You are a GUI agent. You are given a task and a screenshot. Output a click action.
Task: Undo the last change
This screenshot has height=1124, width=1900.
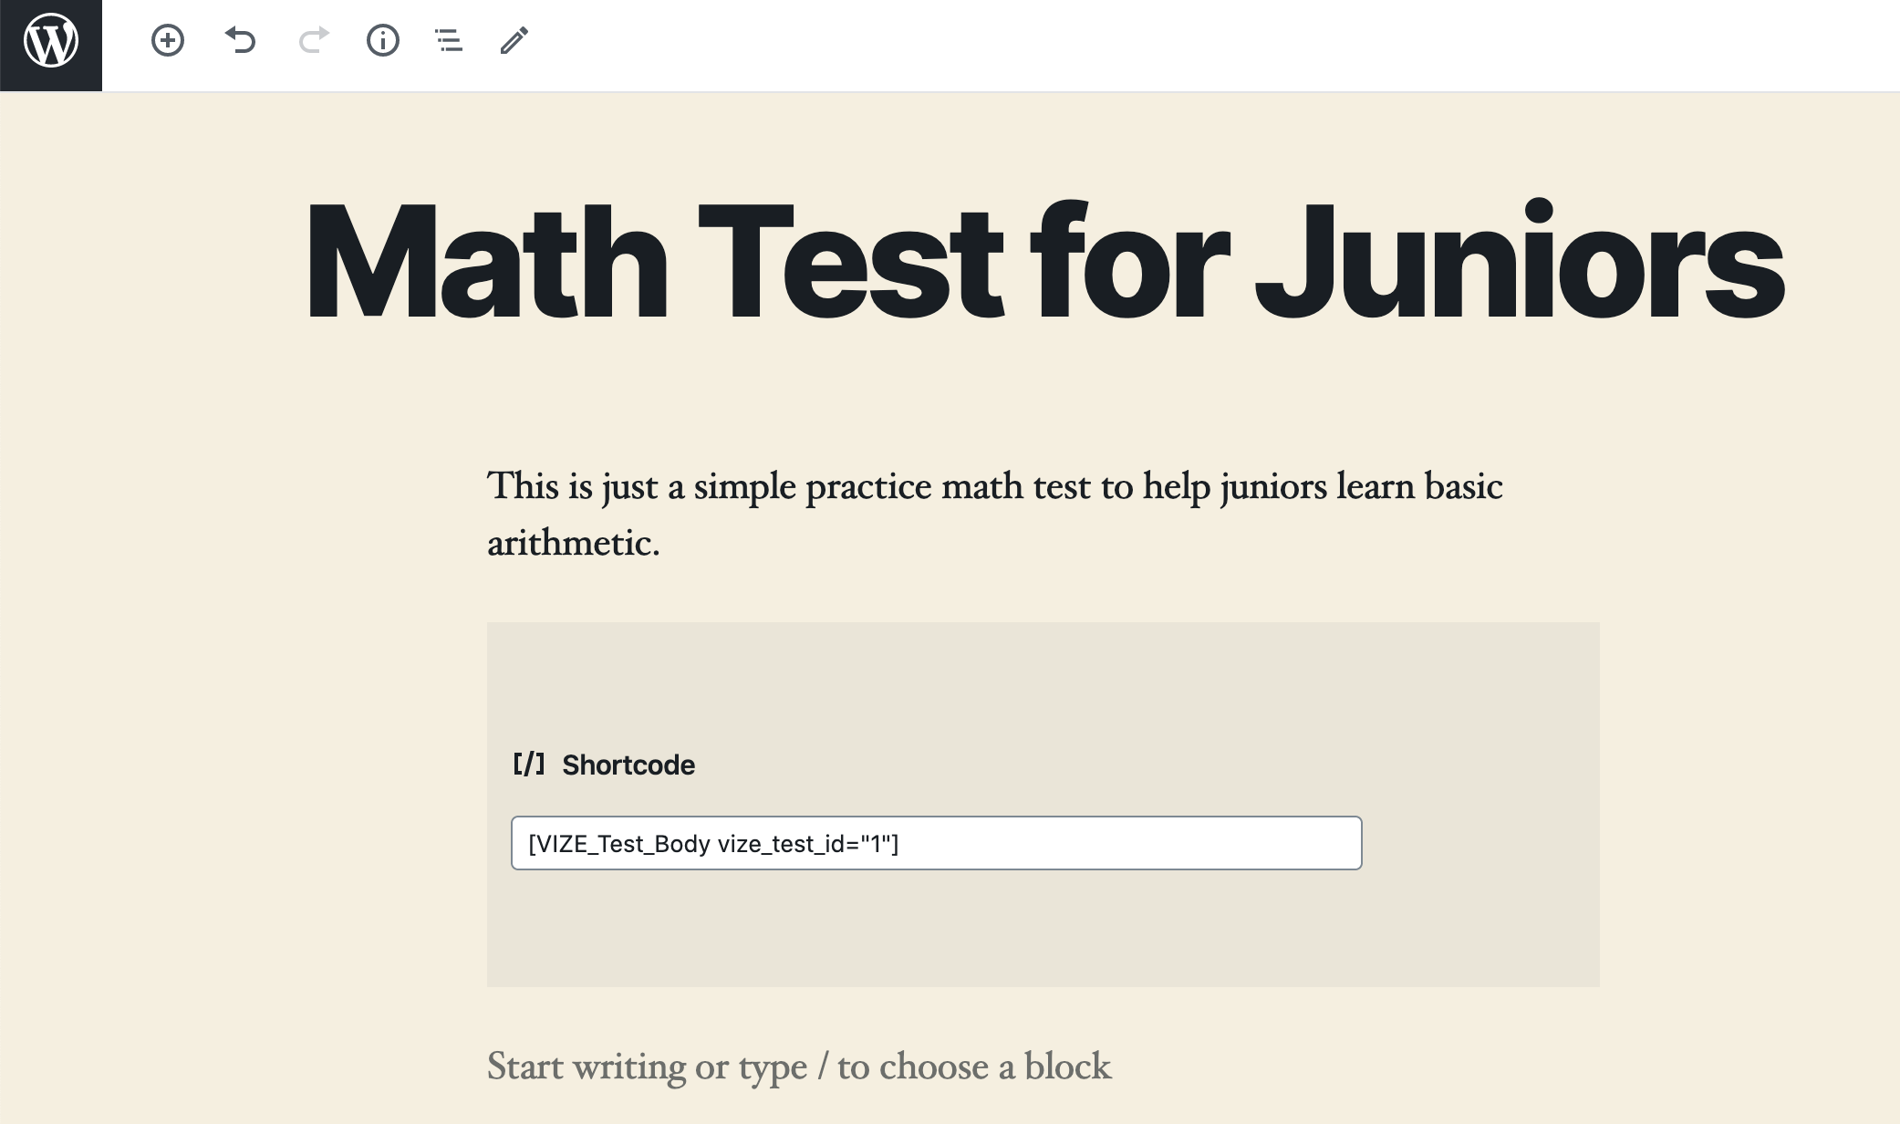point(241,41)
